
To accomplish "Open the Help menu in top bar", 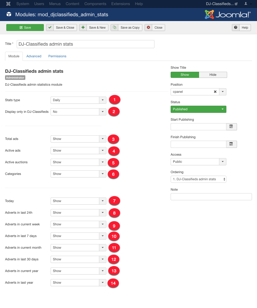I will [139, 4].
